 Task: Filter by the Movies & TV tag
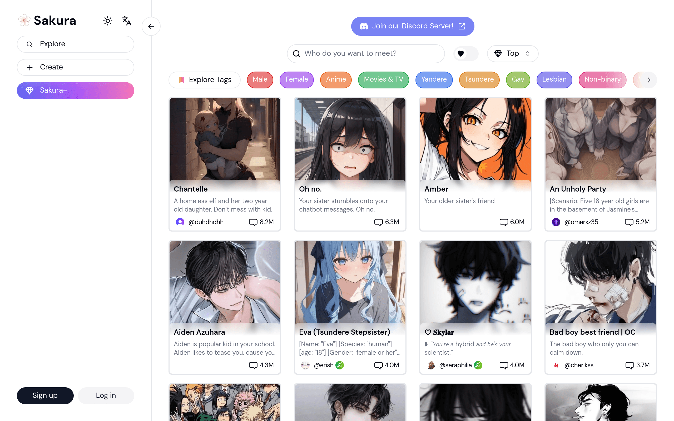click(383, 80)
